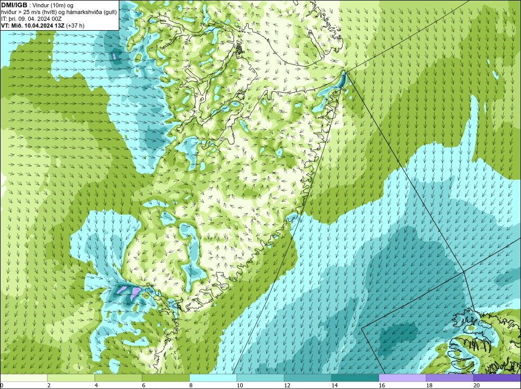Click the legend scale label "6"
Image resolution: width=521 pixels, height=389 pixels.
click(144, 385)
